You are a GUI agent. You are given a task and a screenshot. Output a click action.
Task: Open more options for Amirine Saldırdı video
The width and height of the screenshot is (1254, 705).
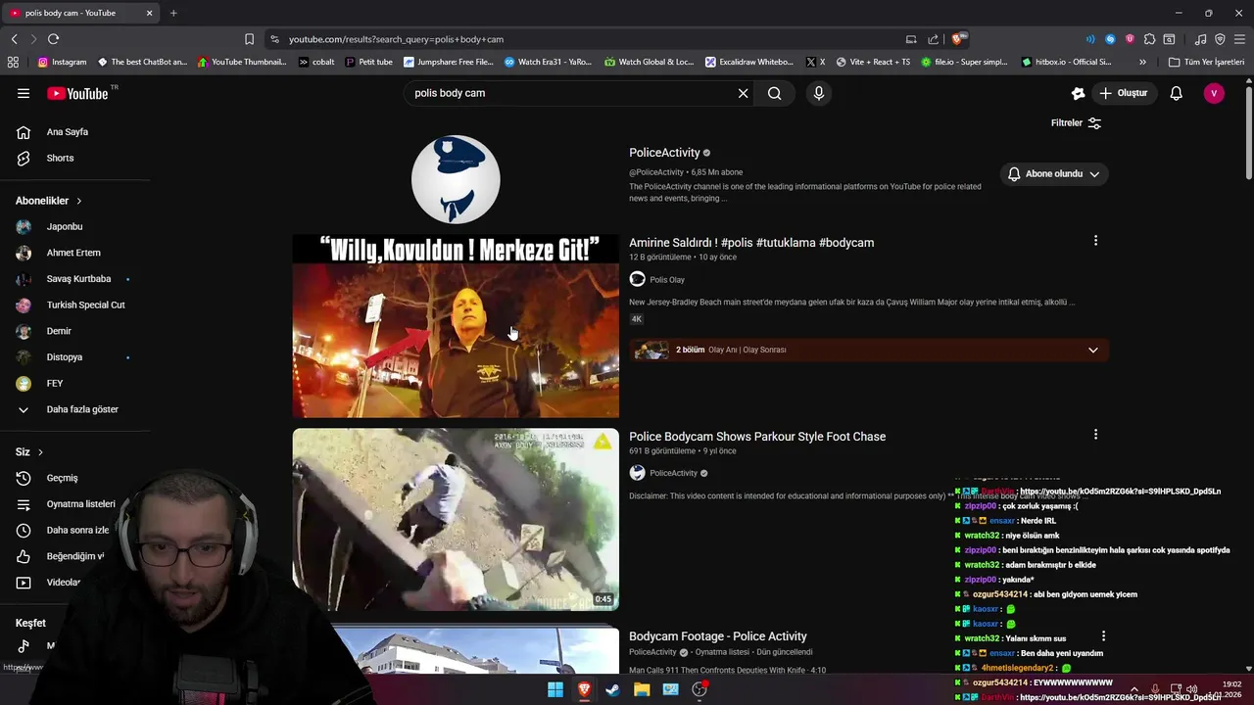click(x=1095, y=241)
